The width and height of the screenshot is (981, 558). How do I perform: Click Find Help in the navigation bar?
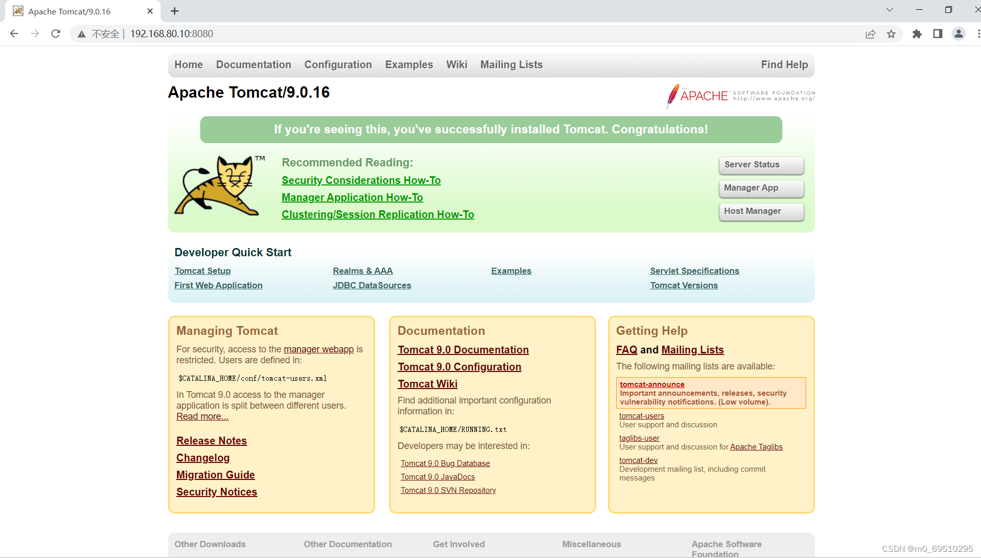coord(784,65)
